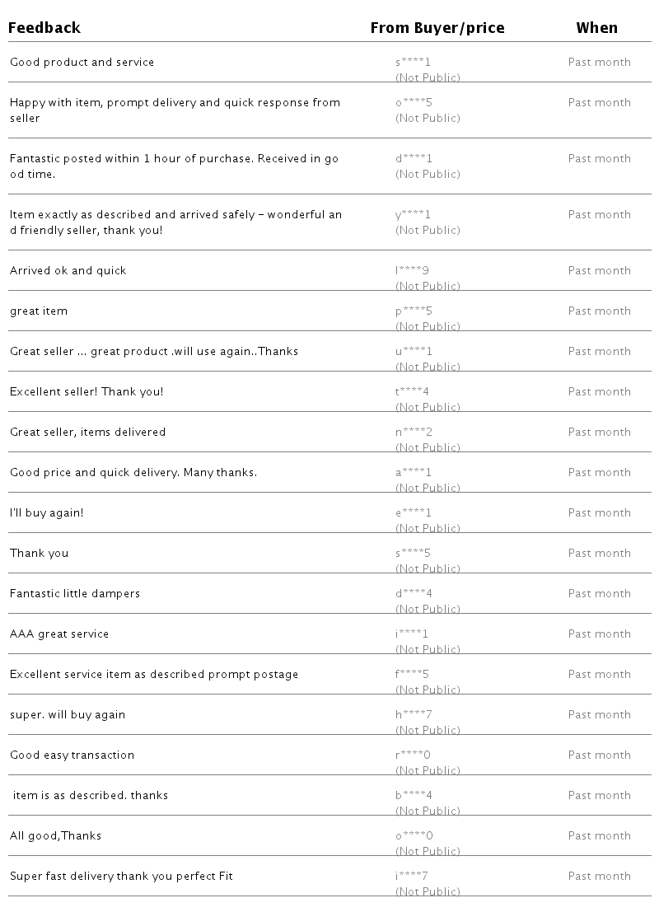Click the "AAA great service" feedback text

coord(59,634)
